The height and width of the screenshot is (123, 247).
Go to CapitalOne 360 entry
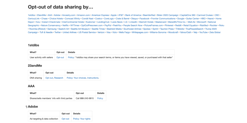[x=188, y=15]
